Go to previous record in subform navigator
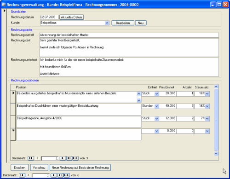The image size is (230, 179). coord(37,158)
